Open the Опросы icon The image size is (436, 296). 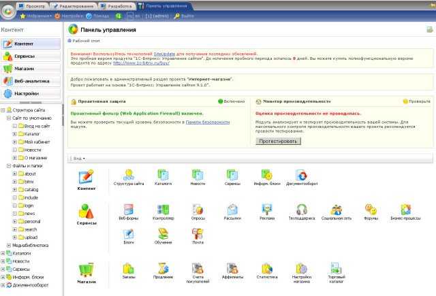point(198,212)
